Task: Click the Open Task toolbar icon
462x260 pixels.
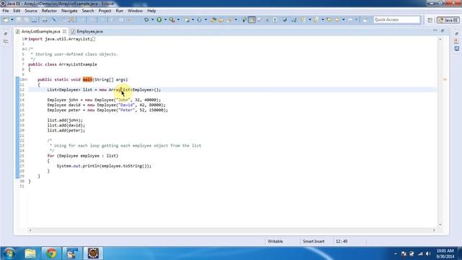Action: click(x=222, y=19)
